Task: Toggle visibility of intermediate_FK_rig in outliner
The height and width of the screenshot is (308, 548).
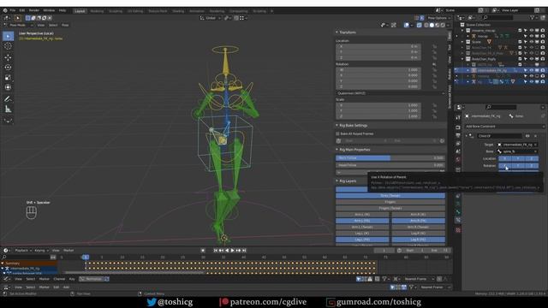Action: pos(531,70)
